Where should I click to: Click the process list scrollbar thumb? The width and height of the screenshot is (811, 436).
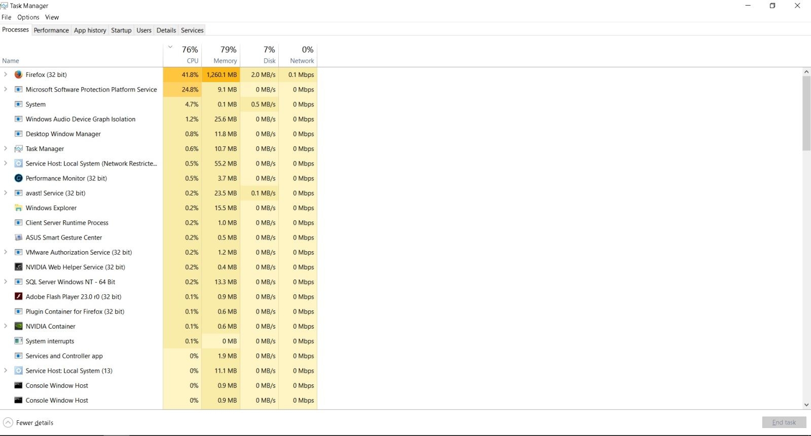(806, 113)
